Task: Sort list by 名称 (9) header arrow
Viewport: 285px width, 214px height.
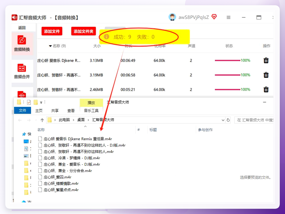Action: [50, 46]
